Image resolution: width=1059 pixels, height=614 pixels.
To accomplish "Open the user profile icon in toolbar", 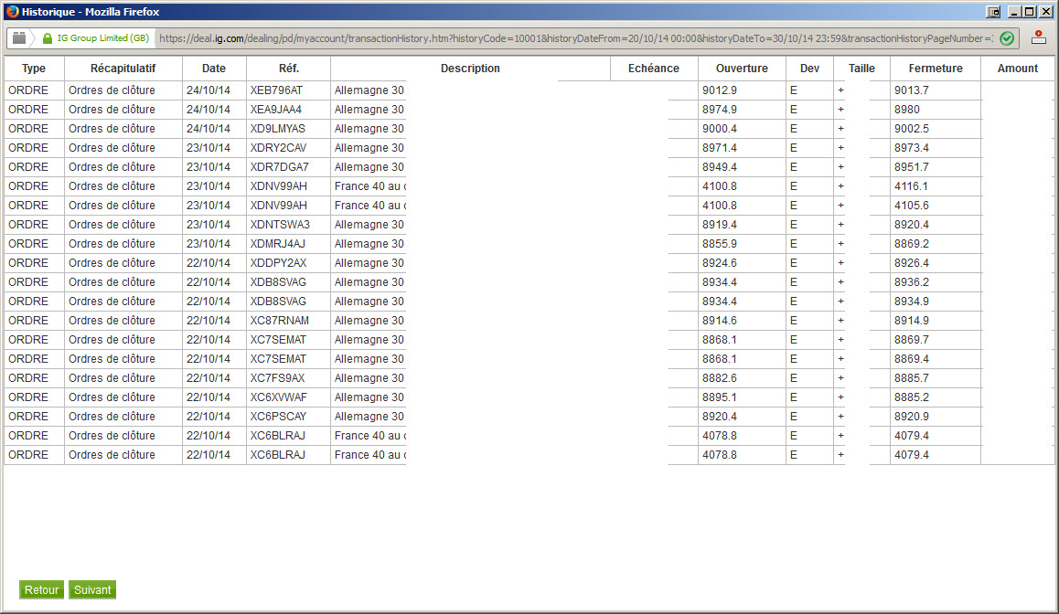I will coord(1039,37).
